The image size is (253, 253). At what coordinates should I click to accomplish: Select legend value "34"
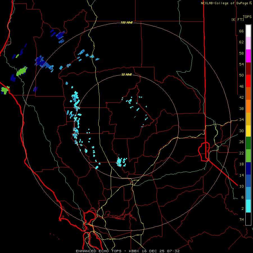tap(241, 119)
